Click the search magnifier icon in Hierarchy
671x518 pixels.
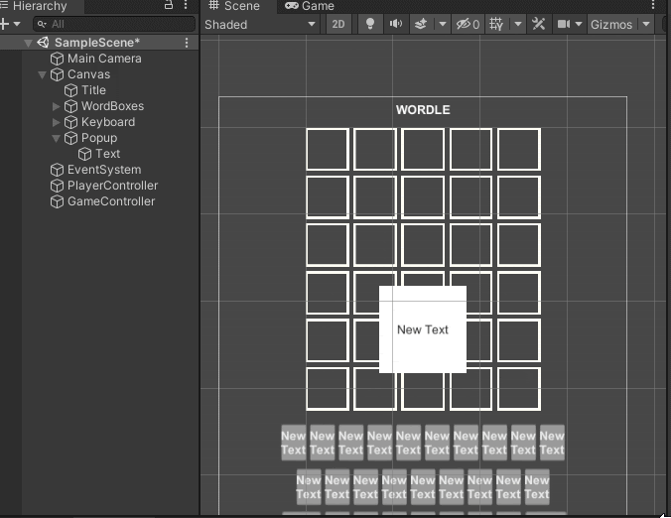point(42,24)
